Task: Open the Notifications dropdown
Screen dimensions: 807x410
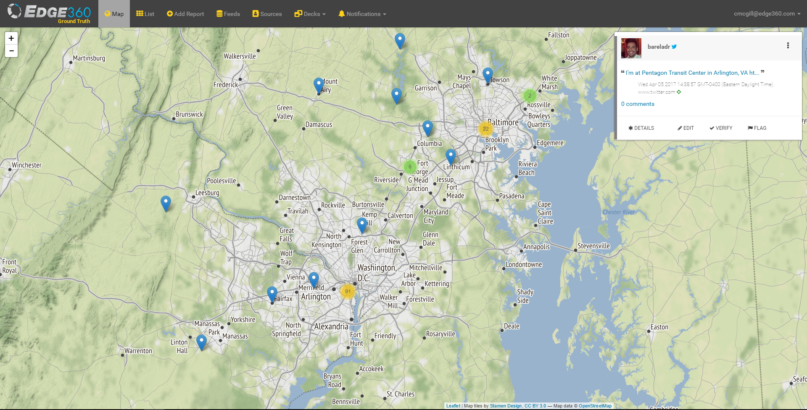Action: tap(362, 14)
